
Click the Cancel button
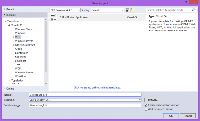coord(188,116)
